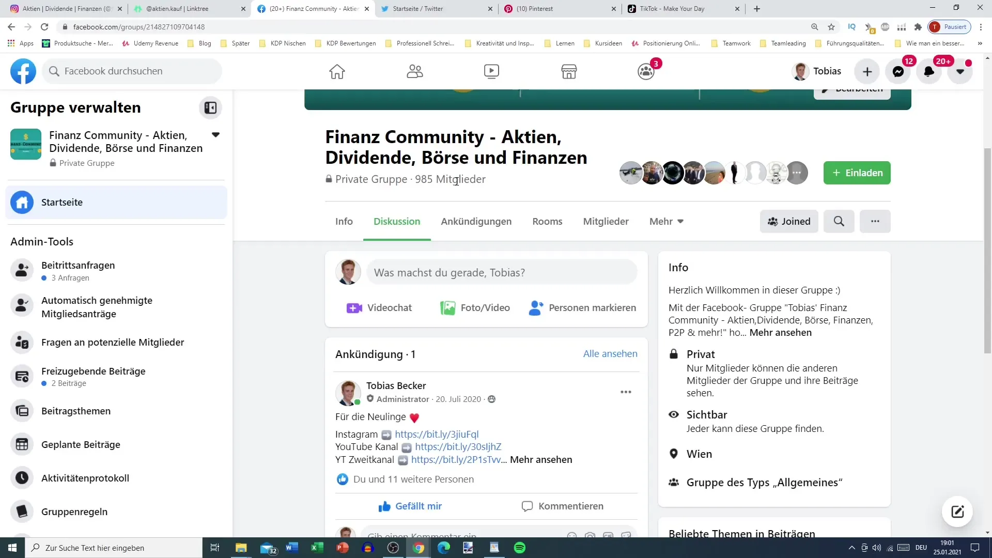
Task: Open the more member avatars bubble
Action: [797, 173]
